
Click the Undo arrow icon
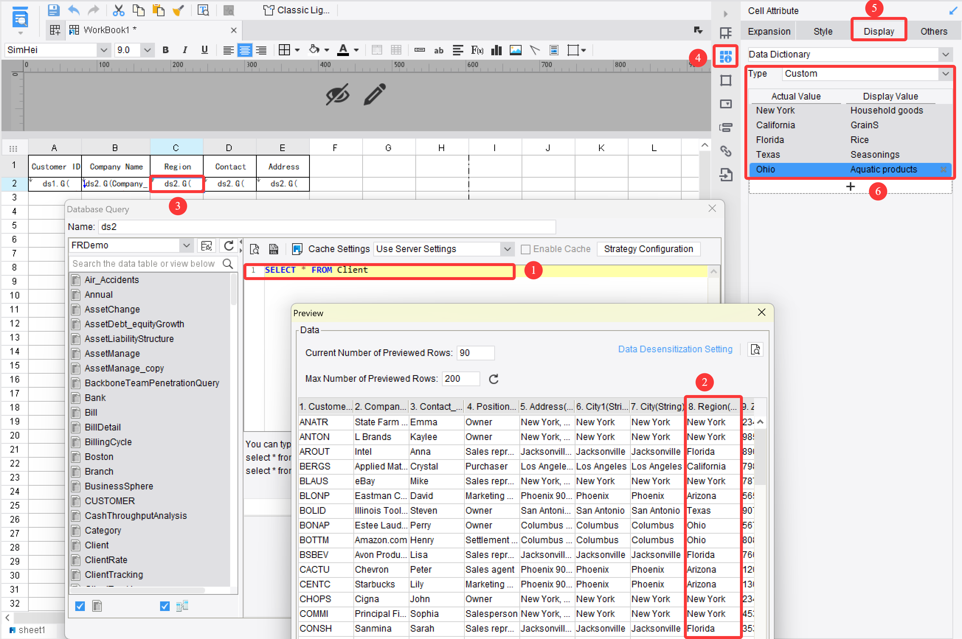tap(74, 10)
